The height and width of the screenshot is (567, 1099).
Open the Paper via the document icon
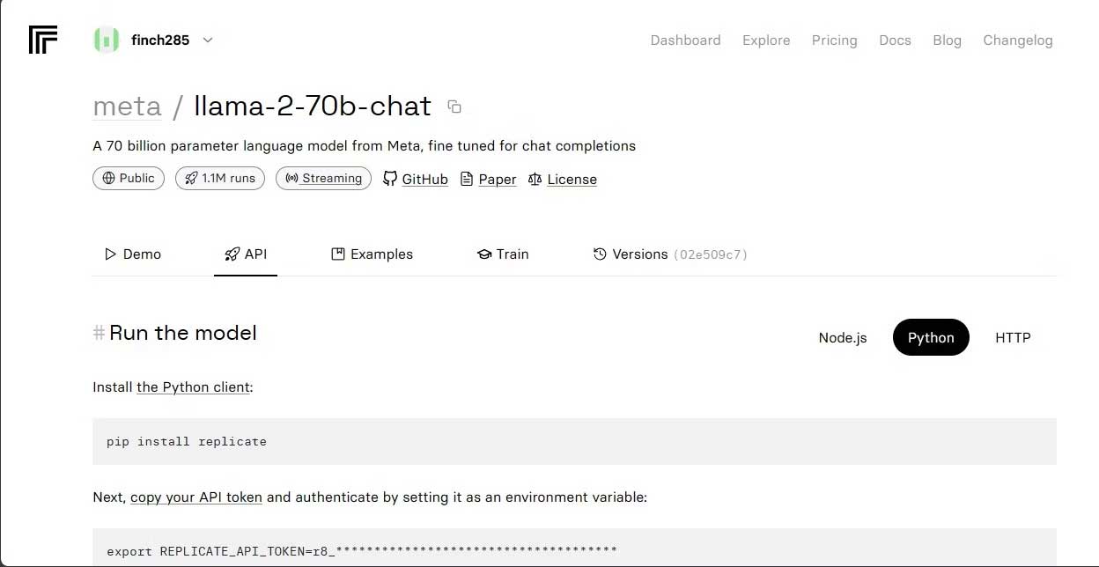468,179
